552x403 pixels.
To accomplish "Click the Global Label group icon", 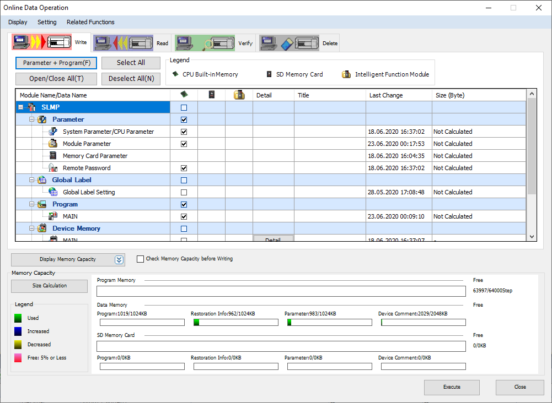I will (42, 180).
